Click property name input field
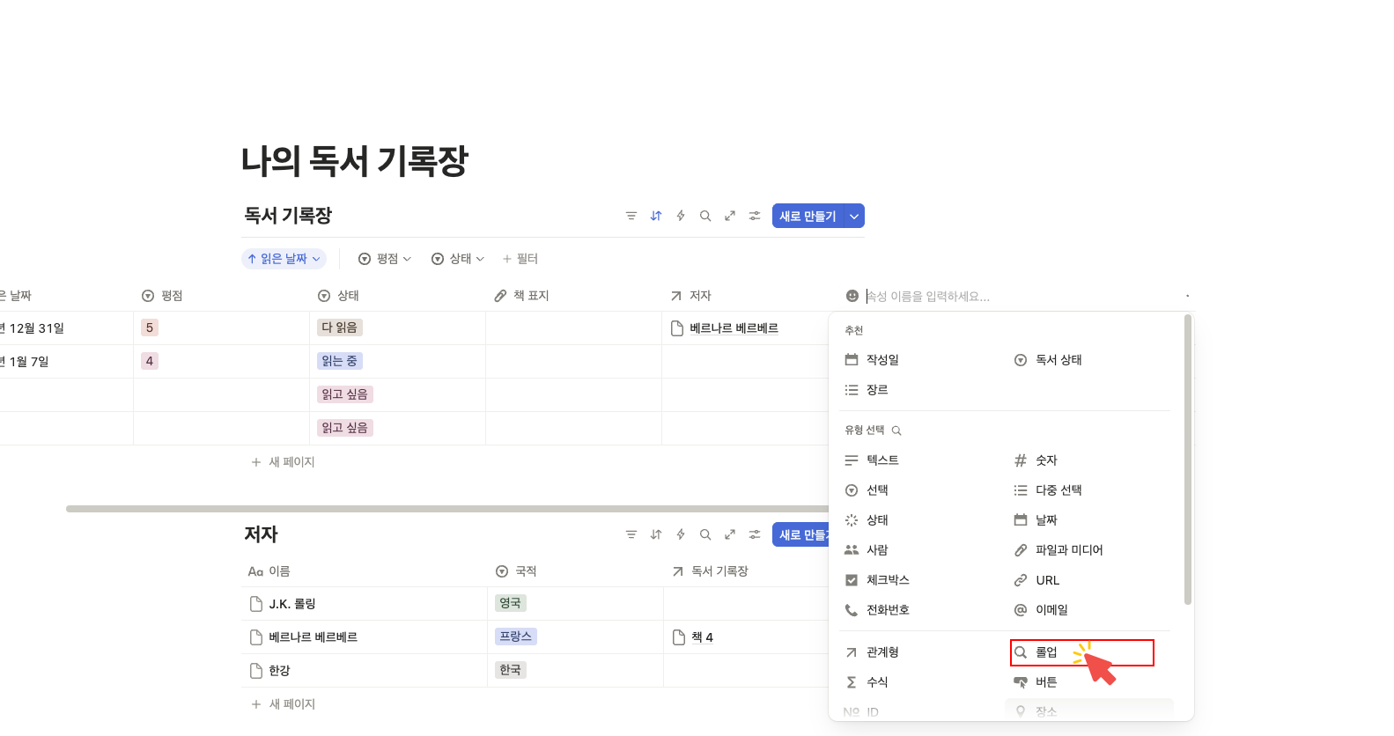Viewport: 1394px width, 736px height. coord(1022,296)
